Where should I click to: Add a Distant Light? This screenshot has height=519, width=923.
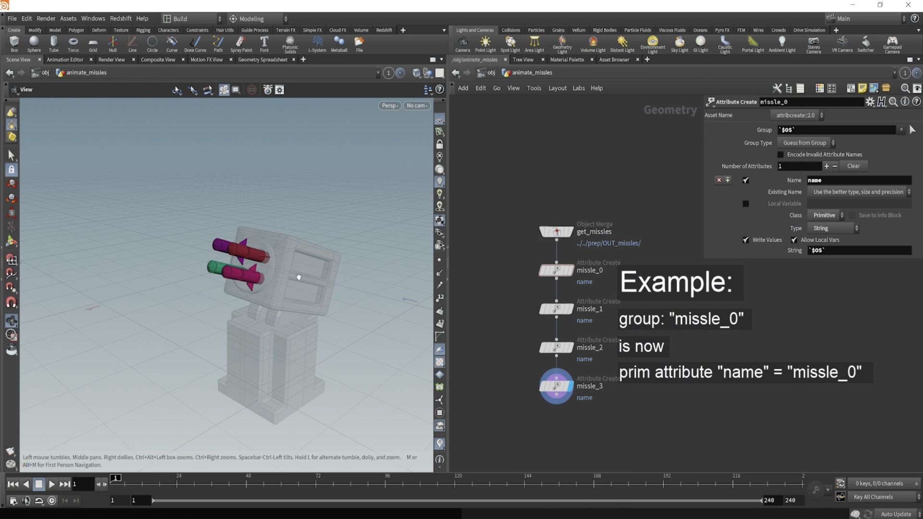622,44
